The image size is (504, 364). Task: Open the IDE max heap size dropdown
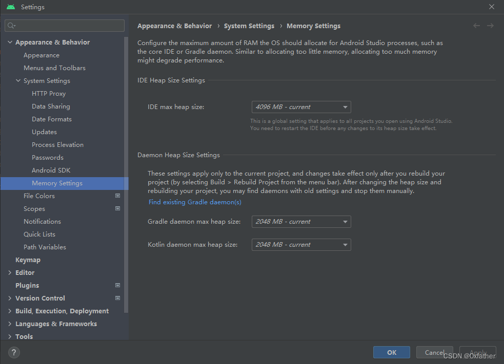tap(301, 107)
